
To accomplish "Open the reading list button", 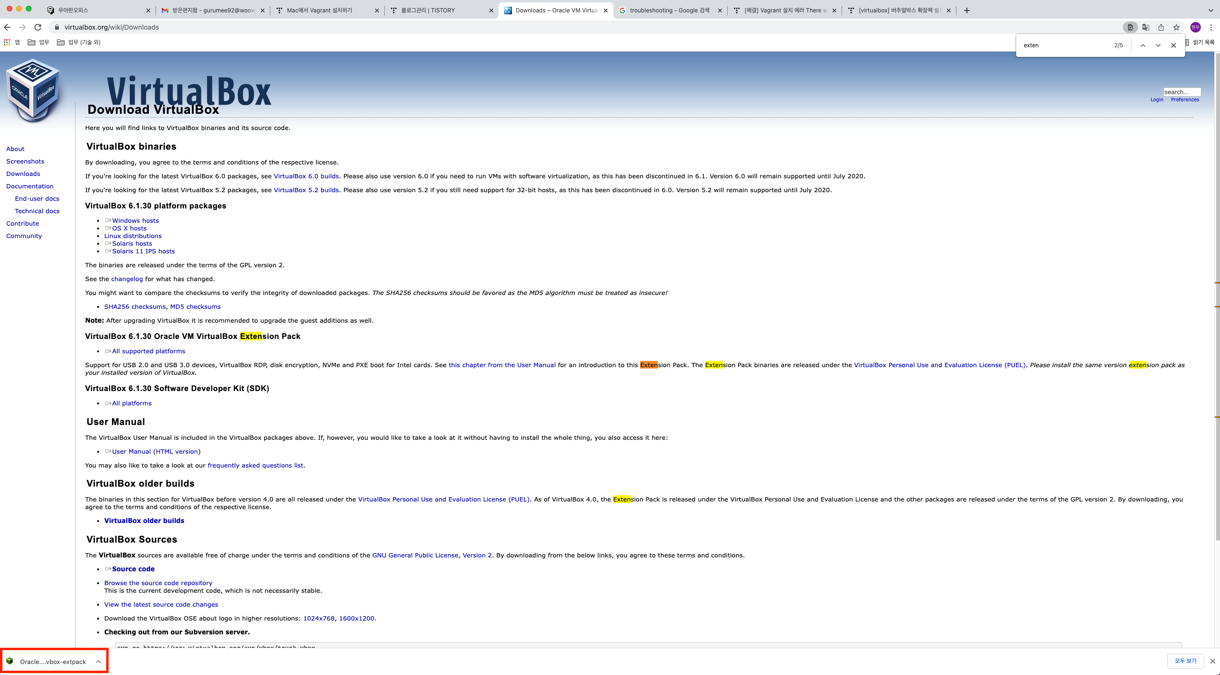I will (1200, 42).
